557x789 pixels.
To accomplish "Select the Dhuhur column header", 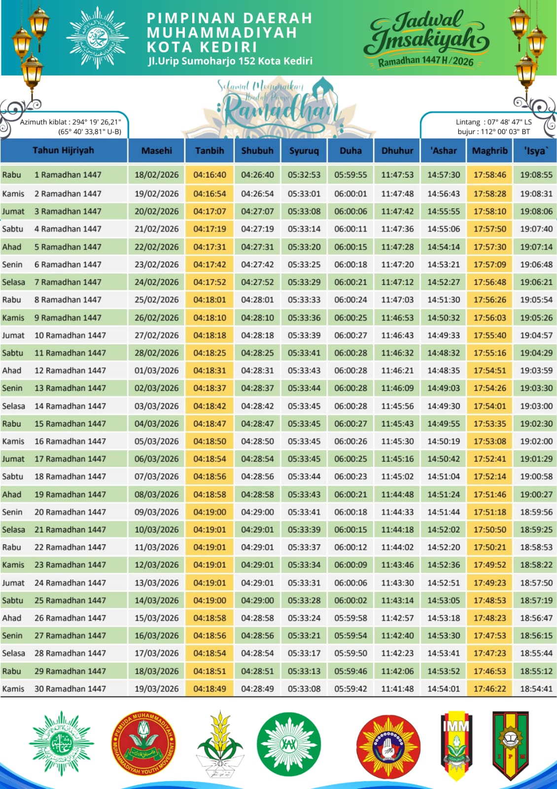I will [397, 151].
